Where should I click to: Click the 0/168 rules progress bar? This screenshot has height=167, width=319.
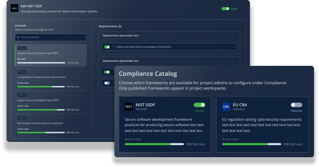(x=41, y=63)
